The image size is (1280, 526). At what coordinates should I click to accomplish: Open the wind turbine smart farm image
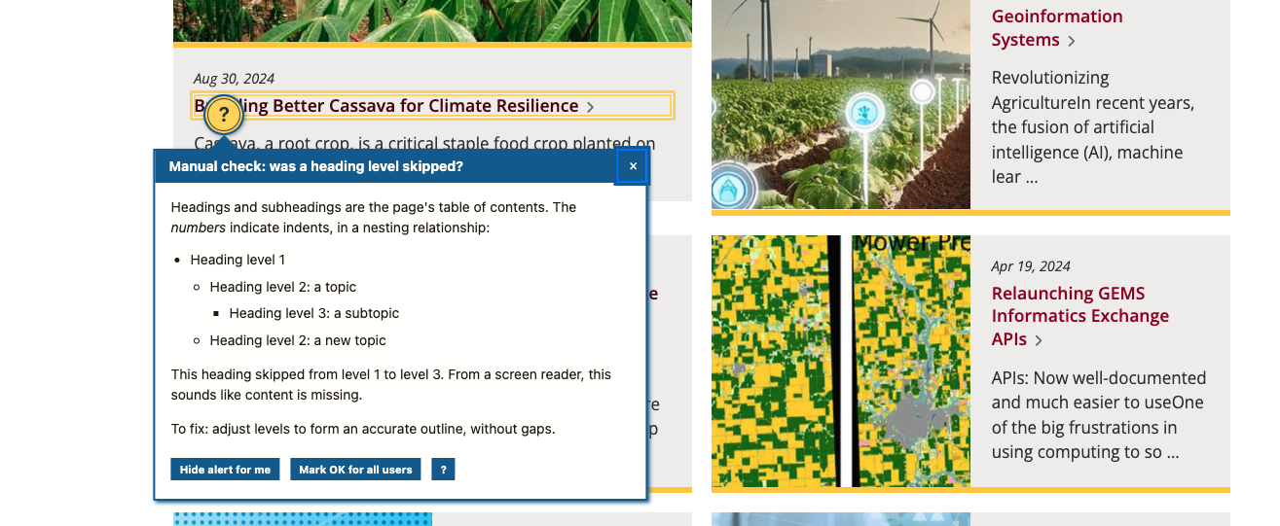click(840, 104)
